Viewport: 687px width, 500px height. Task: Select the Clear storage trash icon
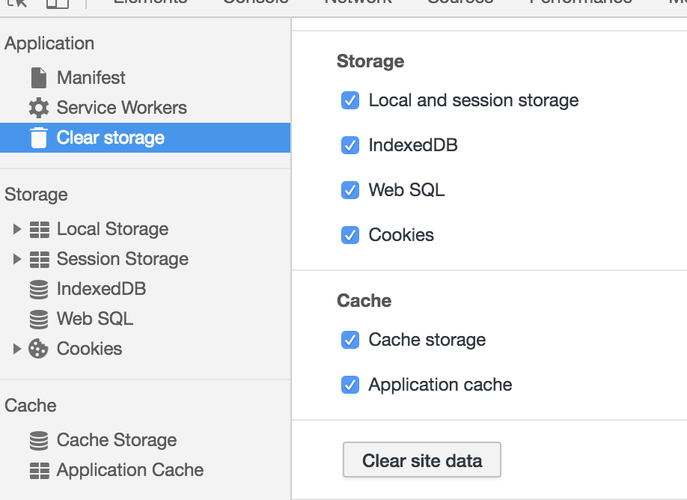click(38, 138)
